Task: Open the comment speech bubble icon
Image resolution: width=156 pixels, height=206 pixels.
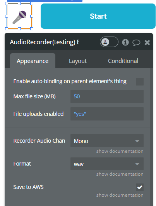Action: (136, 43)
